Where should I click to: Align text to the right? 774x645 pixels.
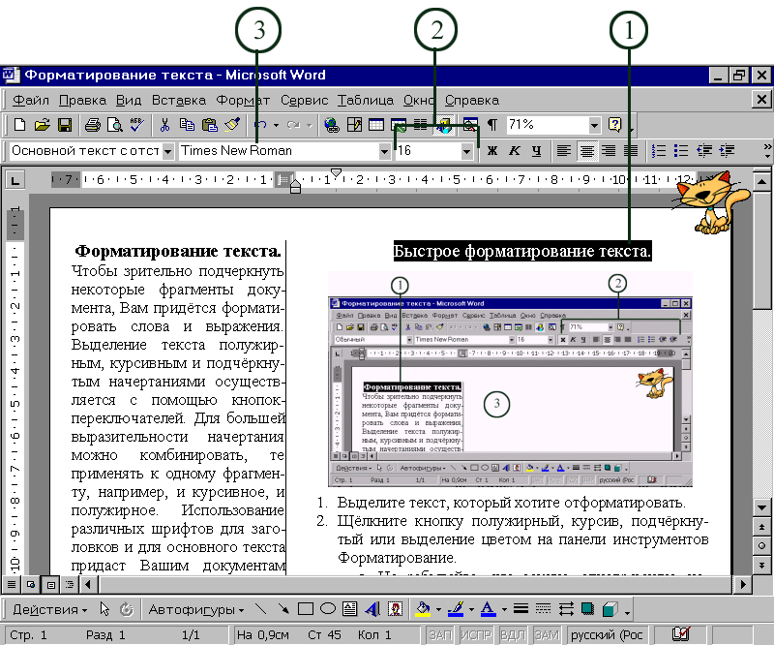pyautogui.click(x=609, y=151)
